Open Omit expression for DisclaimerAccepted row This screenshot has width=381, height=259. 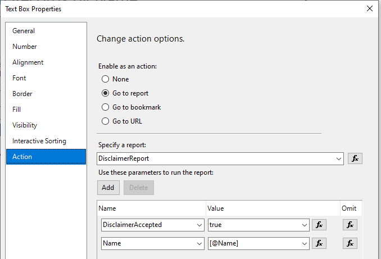point(350,225)
